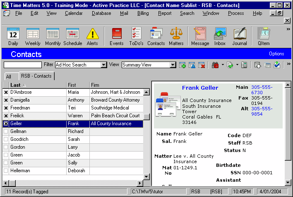The image size is (293, 197).
Task: Click the clipboard with up arrow icon
Action: pos(258,65)
